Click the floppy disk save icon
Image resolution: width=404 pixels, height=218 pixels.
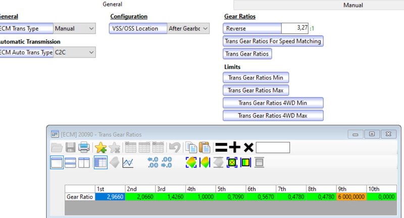click(70, 147)
